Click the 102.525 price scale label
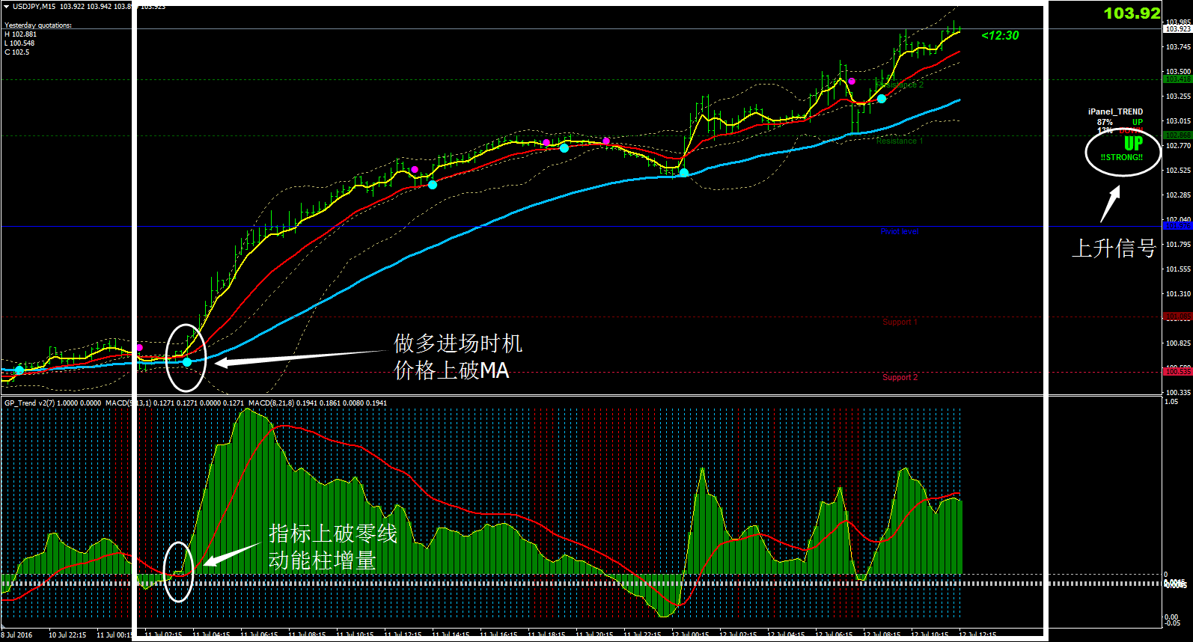 pyautogui.click(x=1178, y=171)
